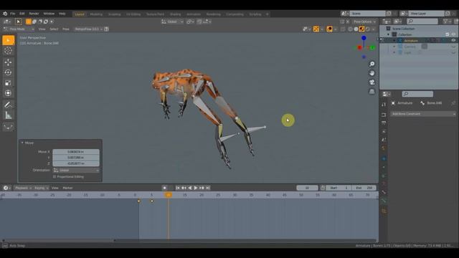Click the pan view hand icon
Viewport: 459px width, 258px height.
[372, 73]
